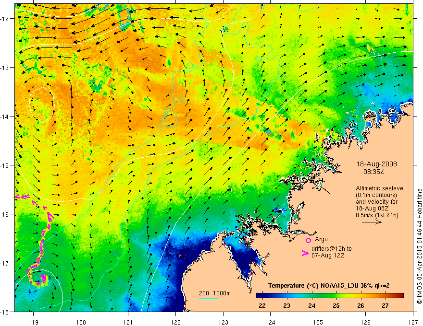Click the colorbar value 24

tap(311, 305)
